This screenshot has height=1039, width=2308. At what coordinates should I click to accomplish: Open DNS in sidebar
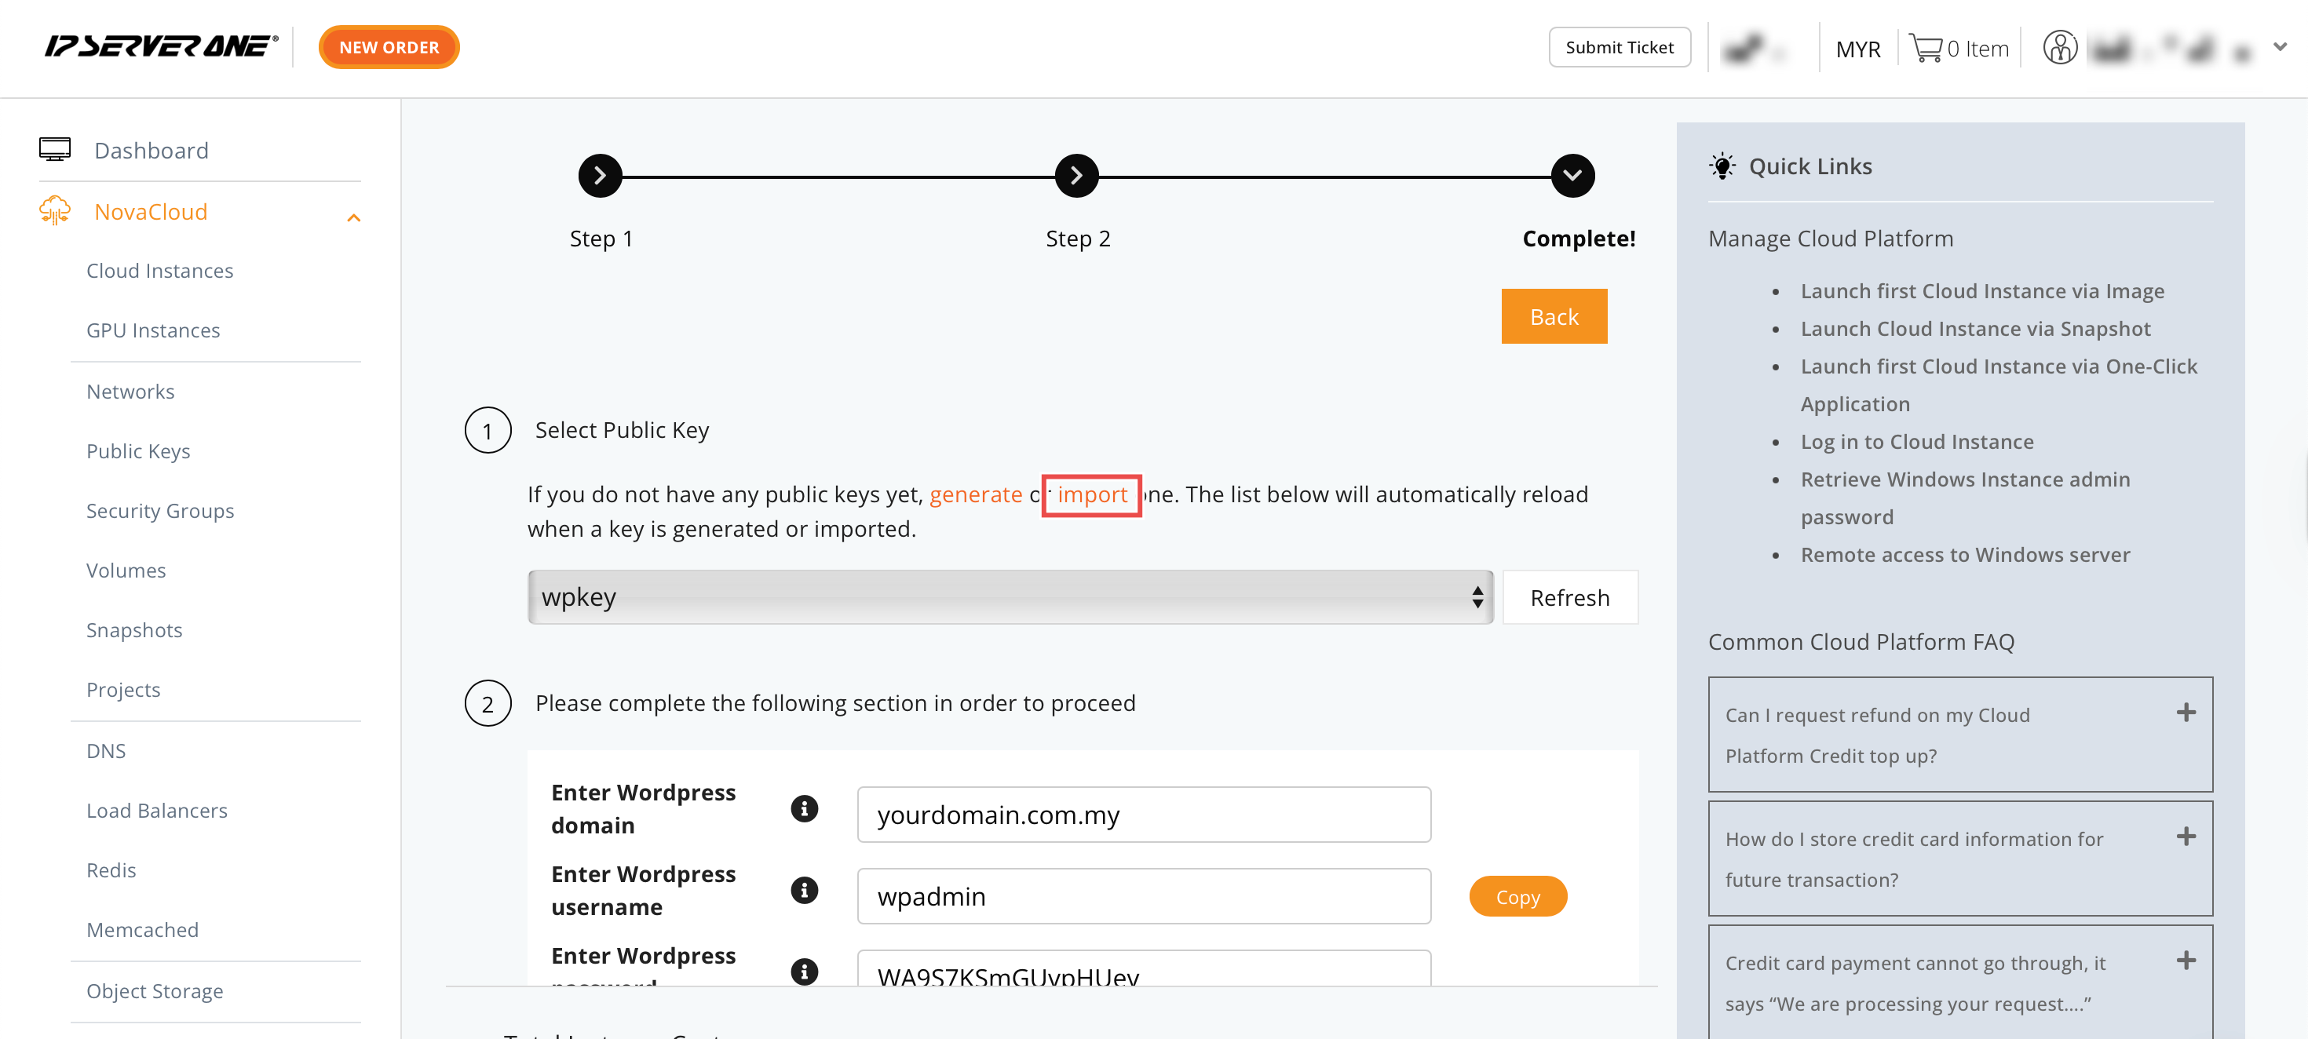tap(106, 750)
